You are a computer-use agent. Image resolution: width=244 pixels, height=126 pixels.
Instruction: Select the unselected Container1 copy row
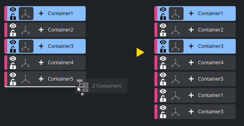tap(195, 95)
